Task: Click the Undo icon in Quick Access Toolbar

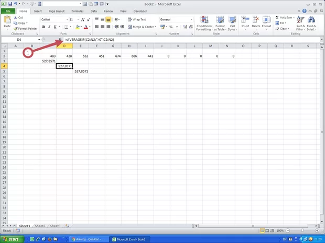Action: tap(16, 4)
